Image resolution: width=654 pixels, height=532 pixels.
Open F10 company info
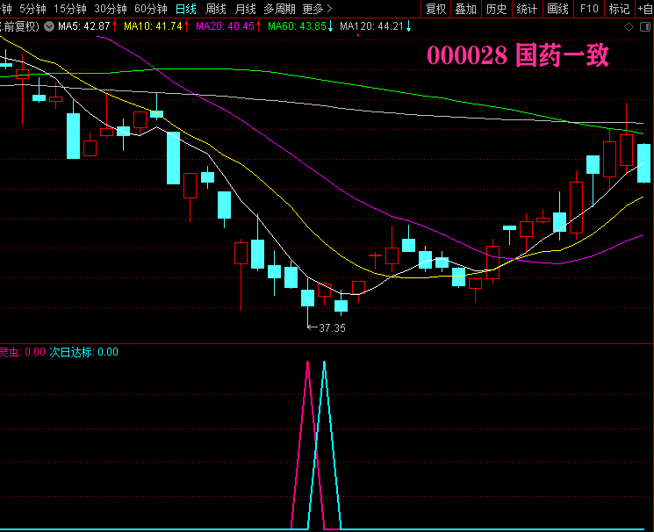[589, 9]
